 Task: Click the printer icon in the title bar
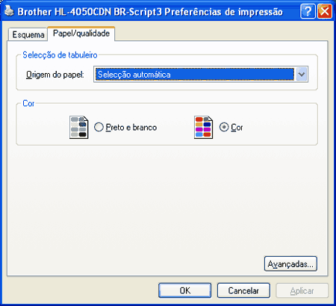9,11
